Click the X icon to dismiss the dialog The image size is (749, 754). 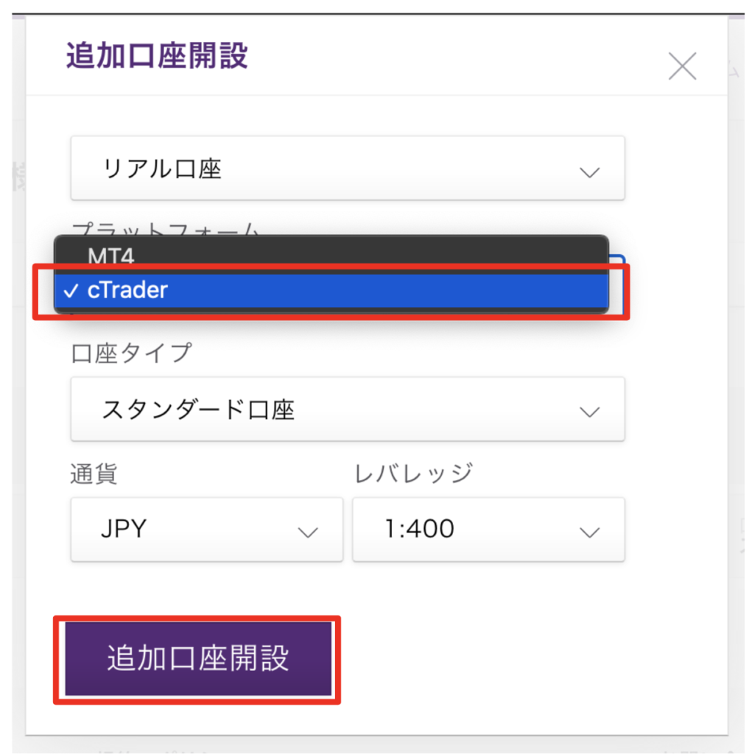tap(681, 66)
